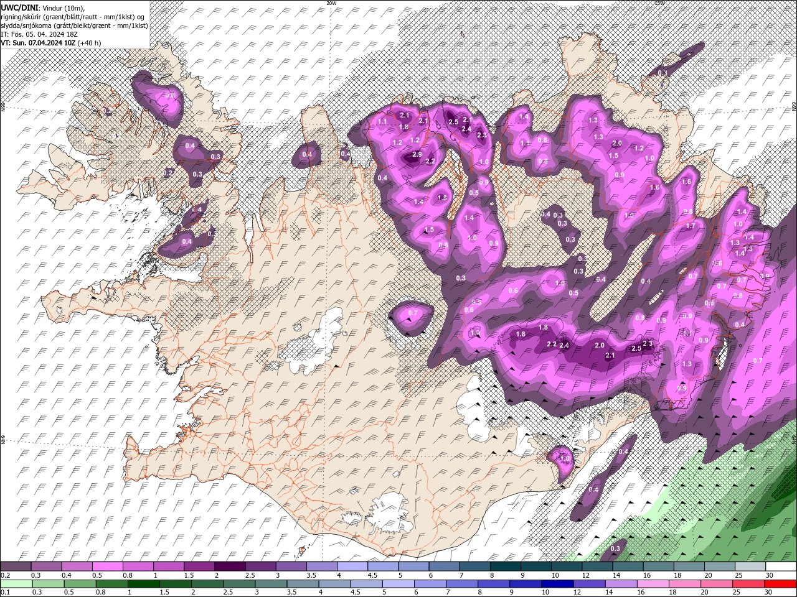Click the lavender 5 swatch in bottom legend row
Image resolution: width=797 pixels, height=597 pixels.
click(x=398, y=584)
